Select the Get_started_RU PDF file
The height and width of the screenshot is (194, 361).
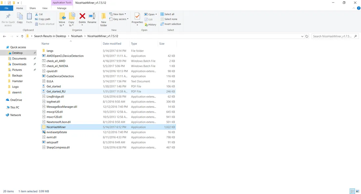[108, 92]
